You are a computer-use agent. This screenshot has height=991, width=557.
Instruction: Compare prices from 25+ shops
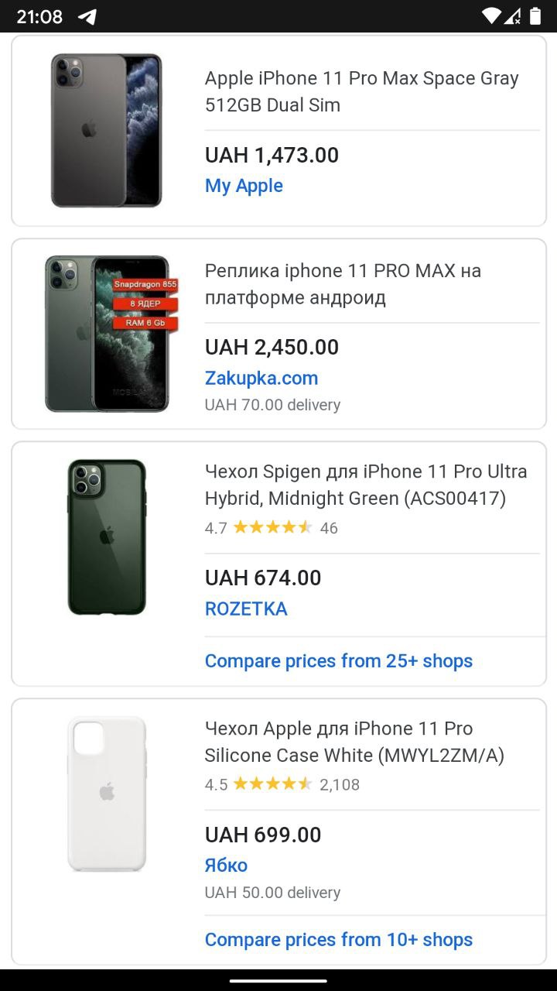coord(339,660)
